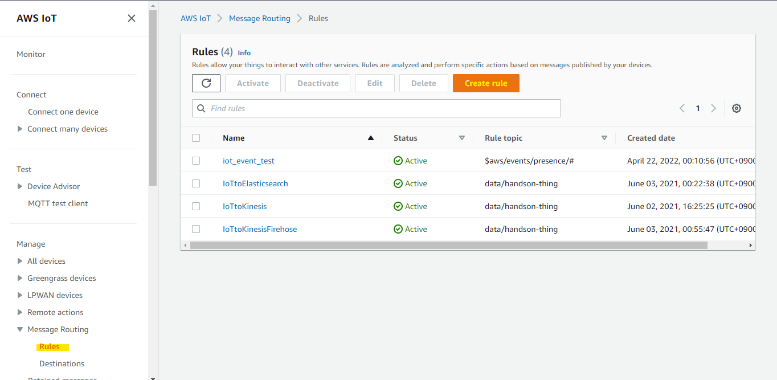777x380 pixels.
Task: Click the table horizontal scrollbar
Action: 448,245
